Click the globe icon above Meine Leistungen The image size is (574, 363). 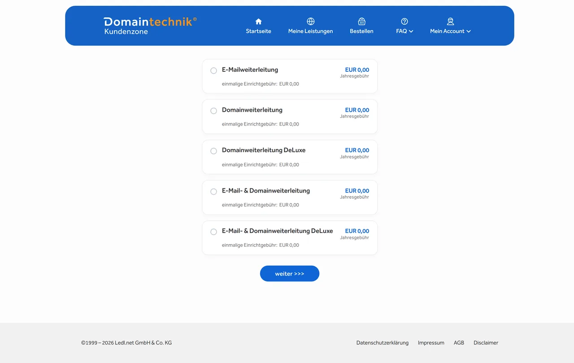click(310, 22)
